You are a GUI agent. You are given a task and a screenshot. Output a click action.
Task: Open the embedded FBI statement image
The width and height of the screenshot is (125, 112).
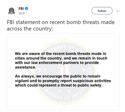63,72
